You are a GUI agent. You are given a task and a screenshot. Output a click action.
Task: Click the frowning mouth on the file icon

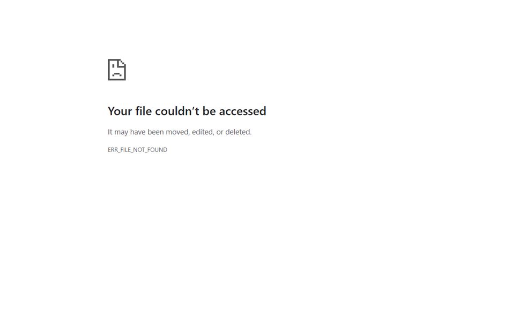pyautogui.click(x=117, y=74)
